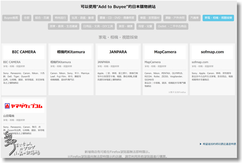Open the request link to add a website
The width and height of the screenshot is (242, 163).
[x=219, y=144]
